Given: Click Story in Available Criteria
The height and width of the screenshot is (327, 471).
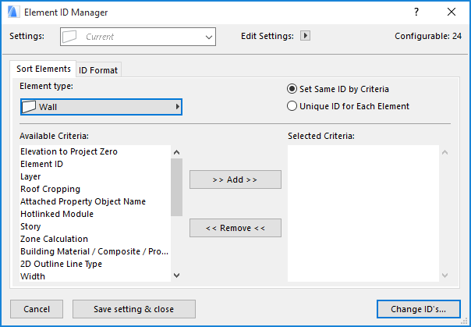Looking at the screenshot, I should click(30, 226).
